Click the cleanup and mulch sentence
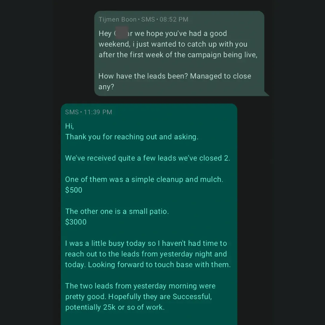Screen dimensions: 325x325 [144, 180]
